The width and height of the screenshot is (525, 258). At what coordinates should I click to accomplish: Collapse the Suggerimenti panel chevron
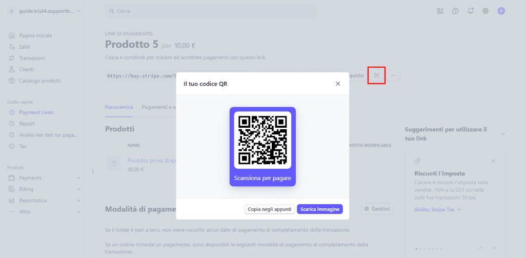tap(502, 134)
